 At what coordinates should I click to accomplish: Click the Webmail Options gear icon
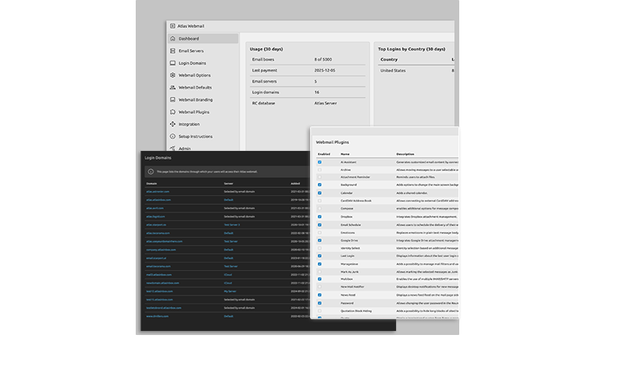pyautogui.click(x=173, y=75)
